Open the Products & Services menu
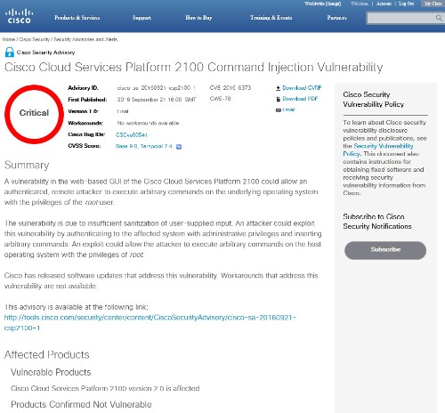445x413 pixels. tap(77, 18)
